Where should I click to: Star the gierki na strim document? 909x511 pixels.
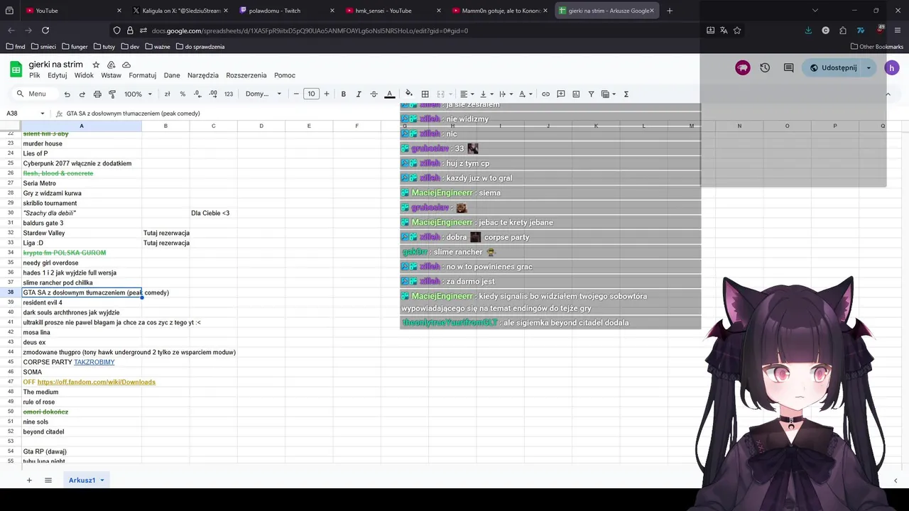coord(96,65)
